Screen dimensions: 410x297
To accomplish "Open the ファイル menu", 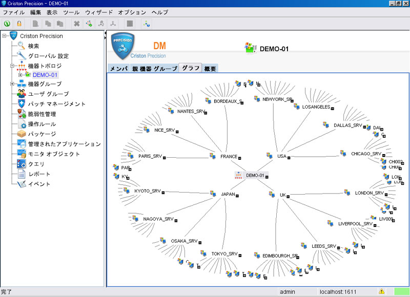I will click(14, 12).
